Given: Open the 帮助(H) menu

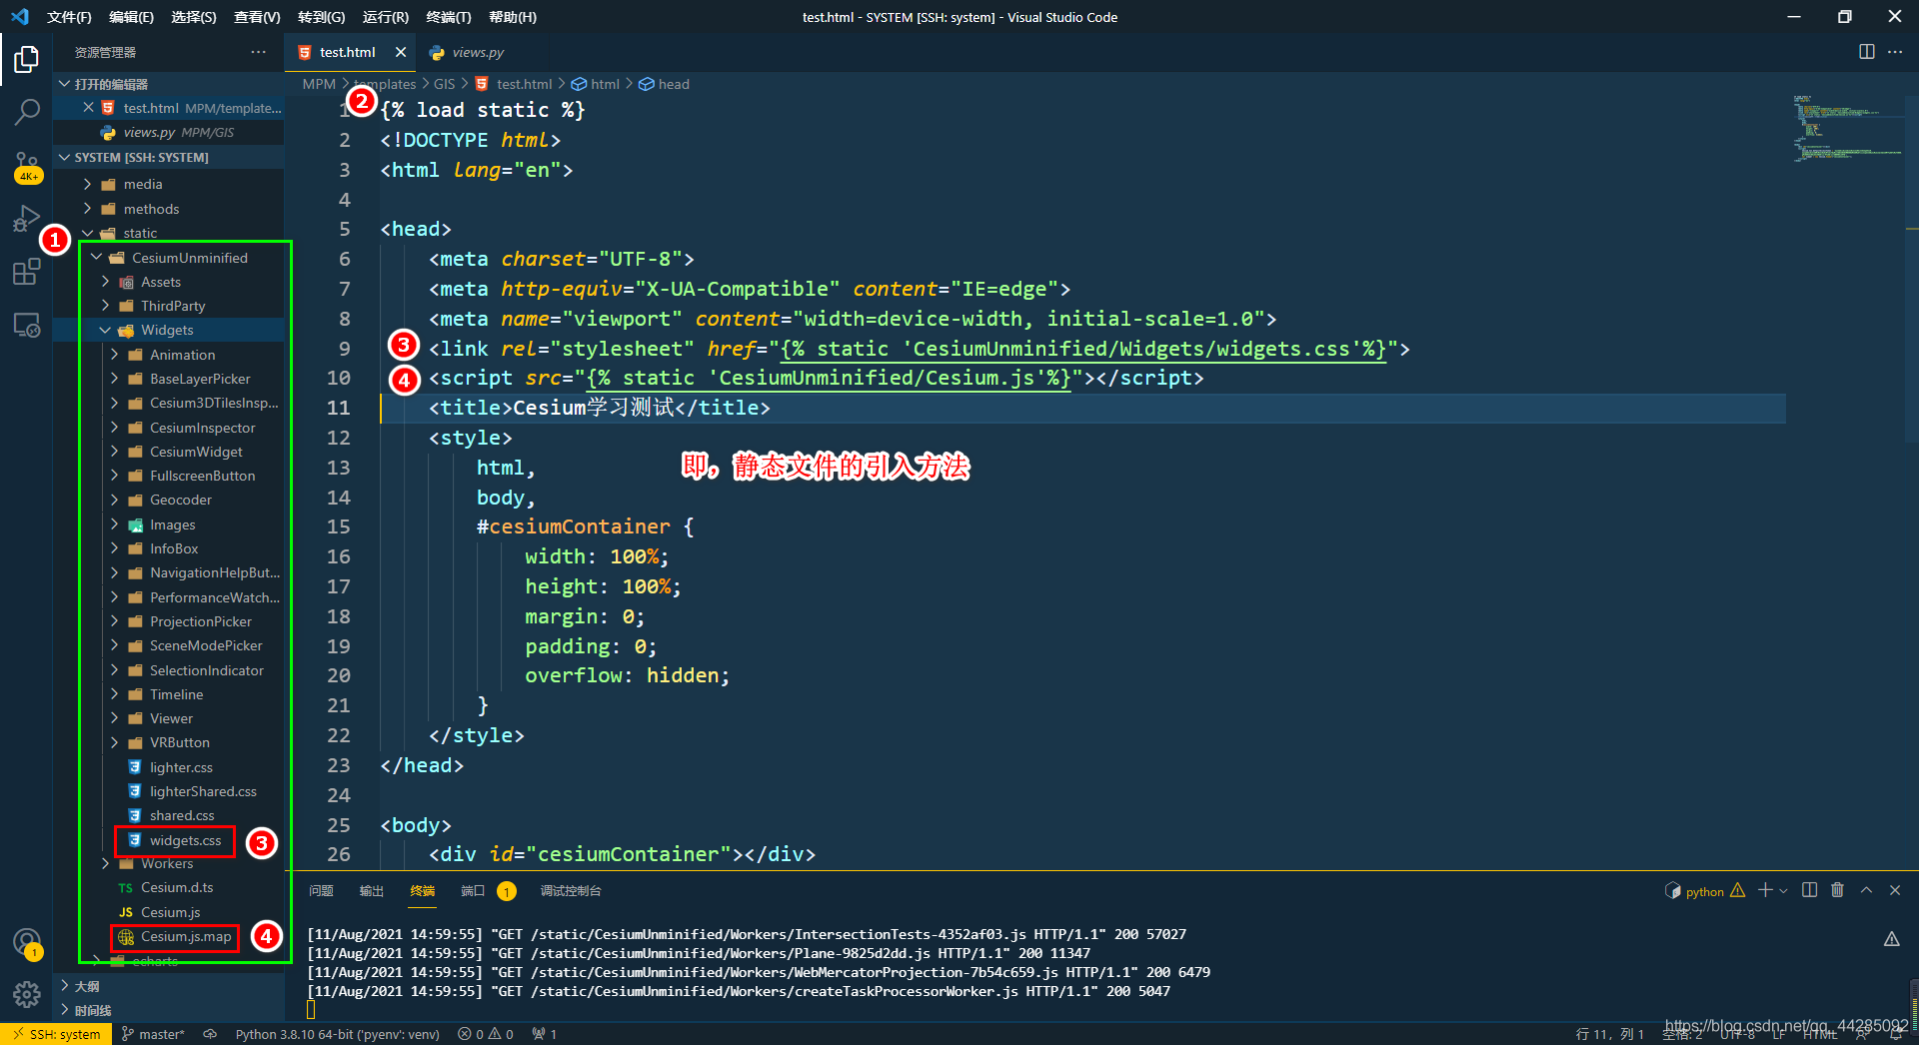Looking at the screenshot, I should click(513, 17).
